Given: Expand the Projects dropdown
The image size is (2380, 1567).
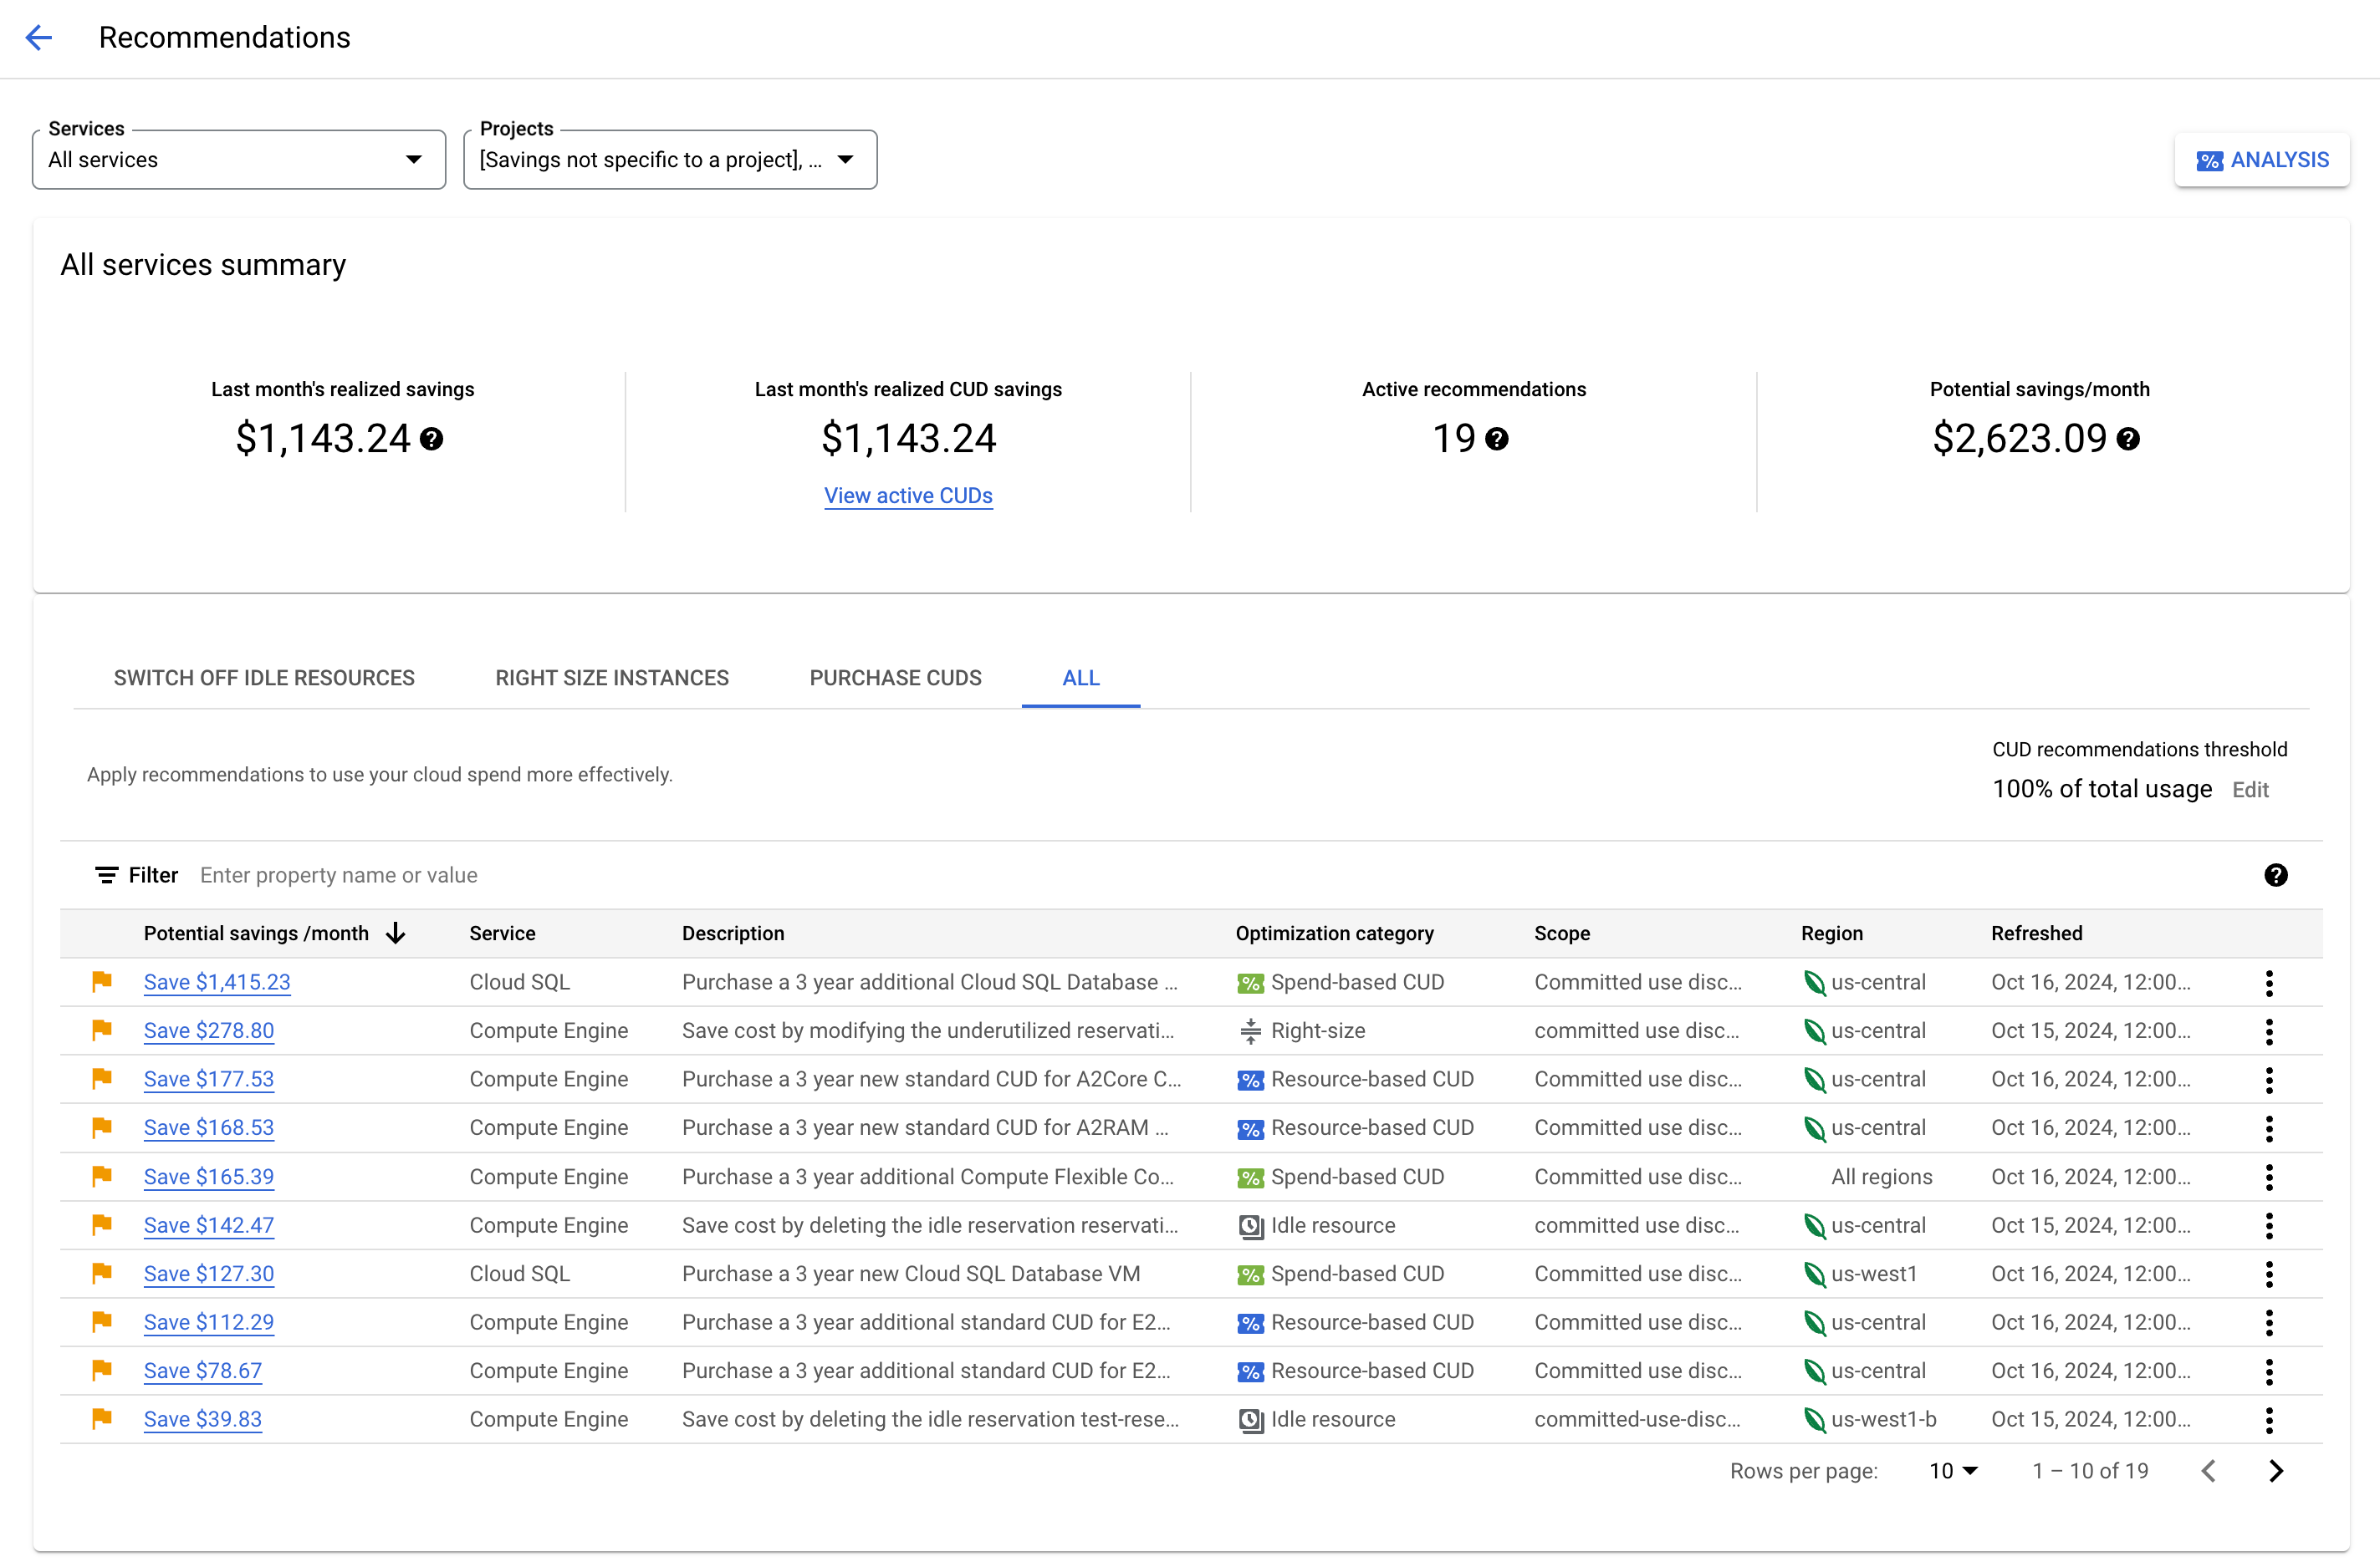Looking at the screenshot, I should (x=845, y=159).
